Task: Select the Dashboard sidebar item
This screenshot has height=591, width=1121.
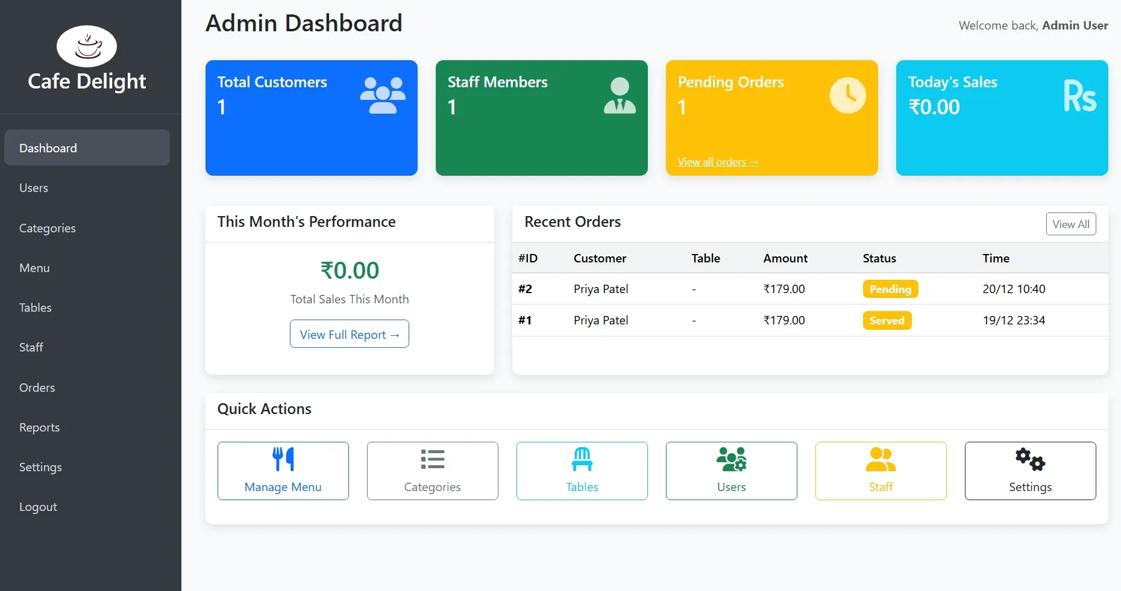Action: [x=48, y=147]
